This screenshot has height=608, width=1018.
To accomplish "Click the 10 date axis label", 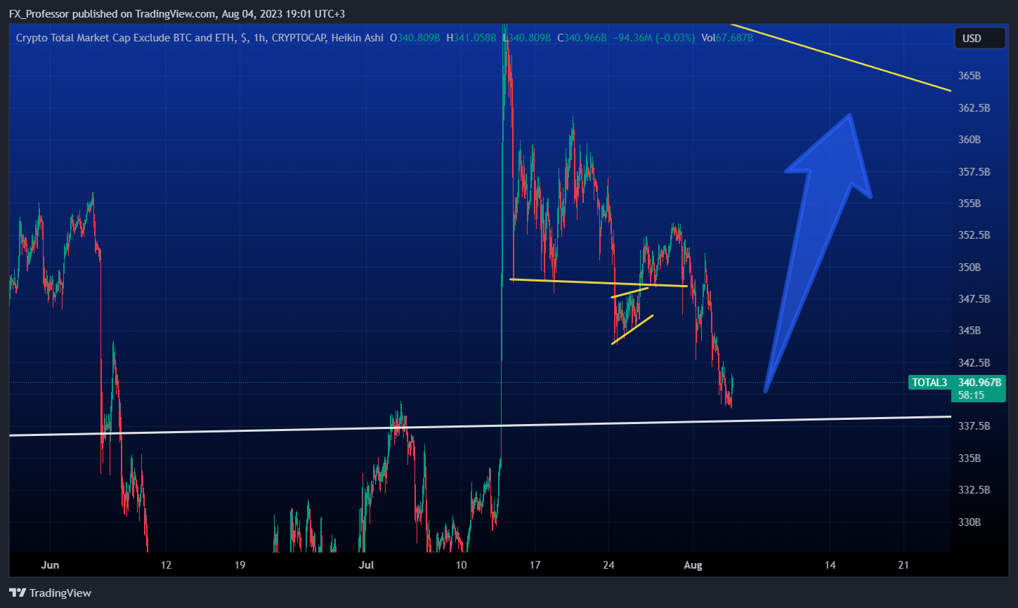I will coord(461,565).
